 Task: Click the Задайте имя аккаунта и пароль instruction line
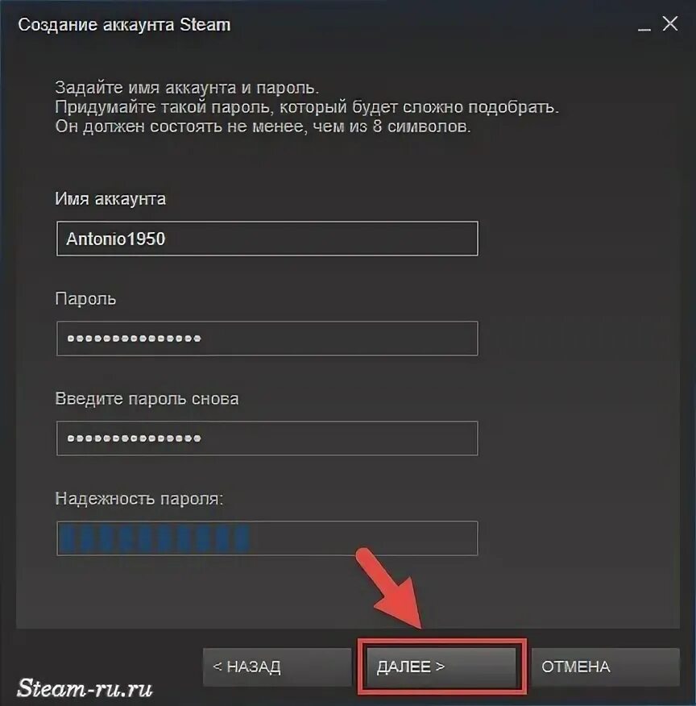point(187,88)
